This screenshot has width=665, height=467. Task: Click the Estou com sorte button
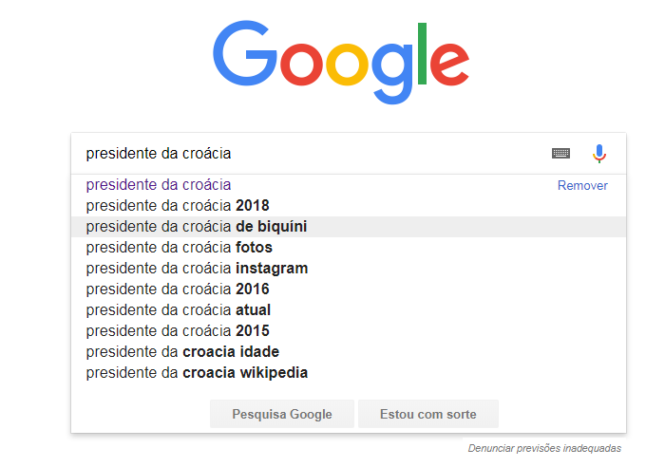tap(428, 414)
